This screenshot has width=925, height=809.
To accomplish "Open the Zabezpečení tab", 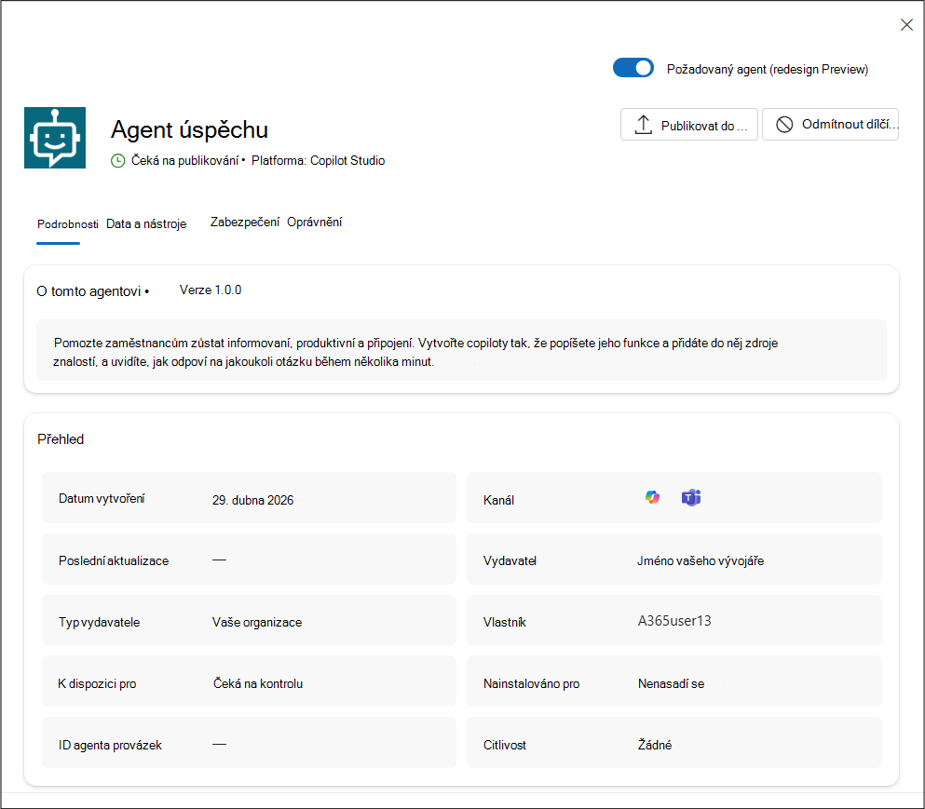I will 245,222.
